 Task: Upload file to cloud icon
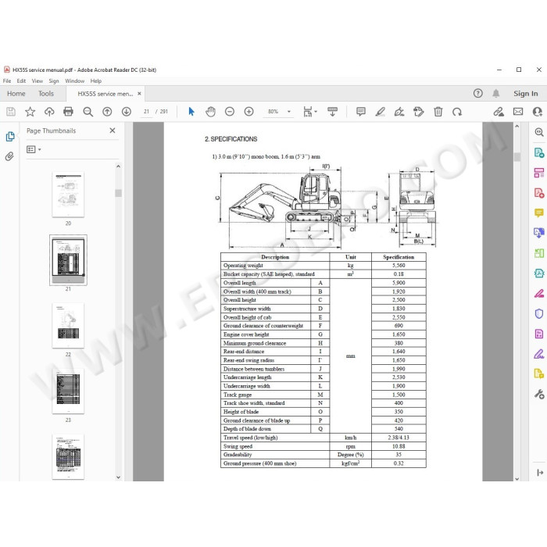(x=49, y=112)
